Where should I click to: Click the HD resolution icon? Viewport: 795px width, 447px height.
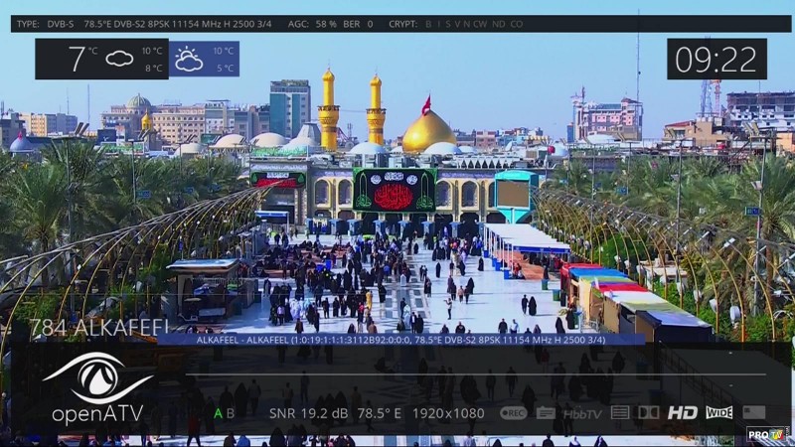(x=682, y=413)
